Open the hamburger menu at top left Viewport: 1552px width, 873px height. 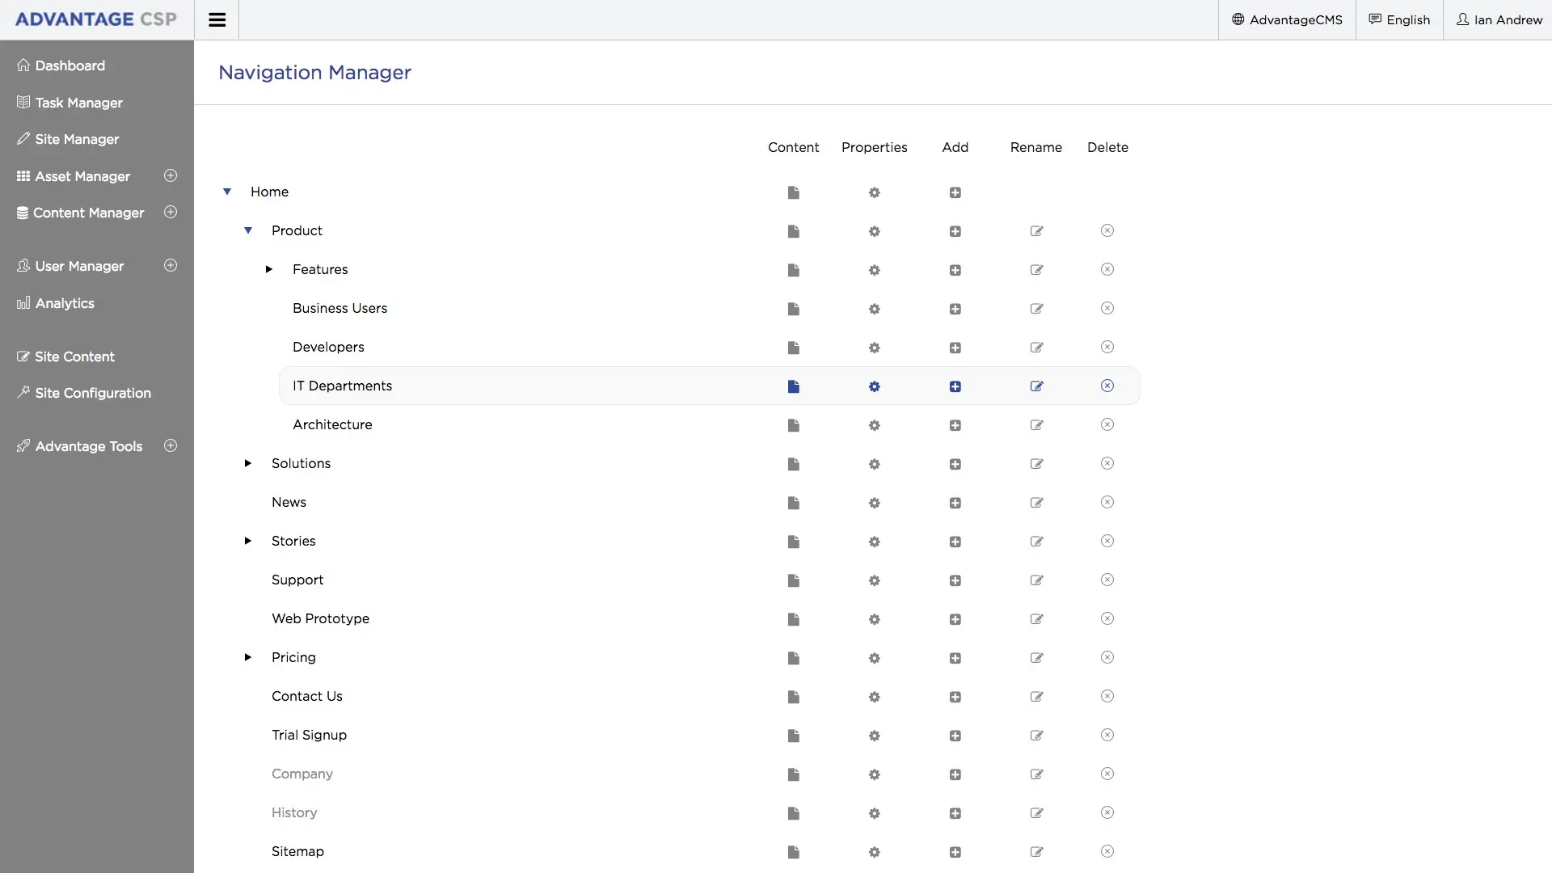217,19
